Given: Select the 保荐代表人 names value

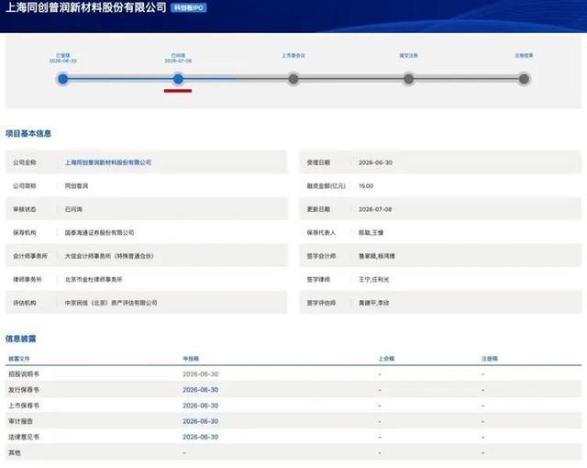Looking at the screenshot, I should (x=371, y=232).
